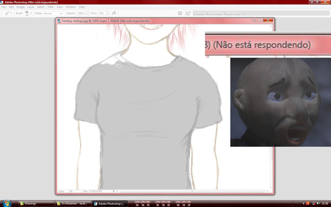
Task: Open the View menu
Action: pyautogui.click(x=59, y=7)
